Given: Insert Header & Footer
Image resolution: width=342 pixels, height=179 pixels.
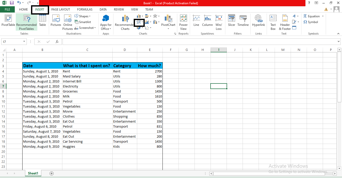Looking at the screenshot, I should click(285, 22).
